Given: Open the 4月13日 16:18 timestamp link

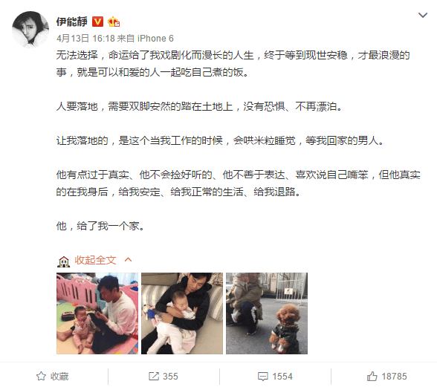Looking at the screenshot, I should click(85, 38).
